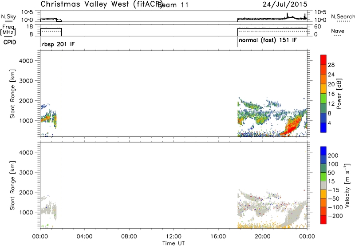
Task: Click the tallest noise spike in N.Sky trace
Action: tap(287, 15)
